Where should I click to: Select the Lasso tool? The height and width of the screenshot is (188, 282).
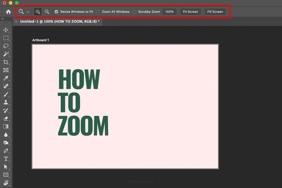(6, 46)
